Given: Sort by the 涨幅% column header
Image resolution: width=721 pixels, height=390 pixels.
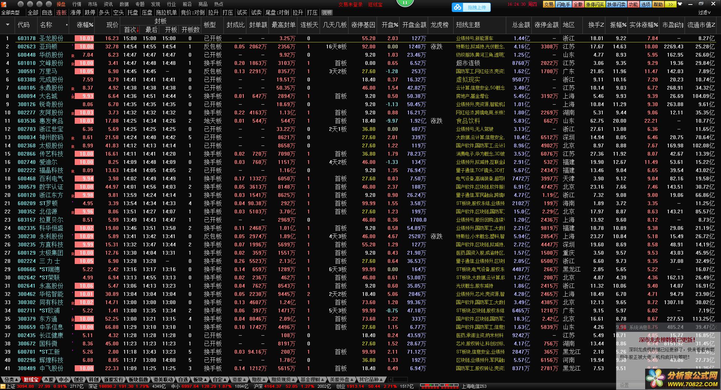Looking at the screenshot, I should click(85, 25).
